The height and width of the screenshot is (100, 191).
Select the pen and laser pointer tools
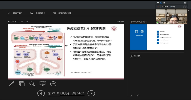[11, 84]
